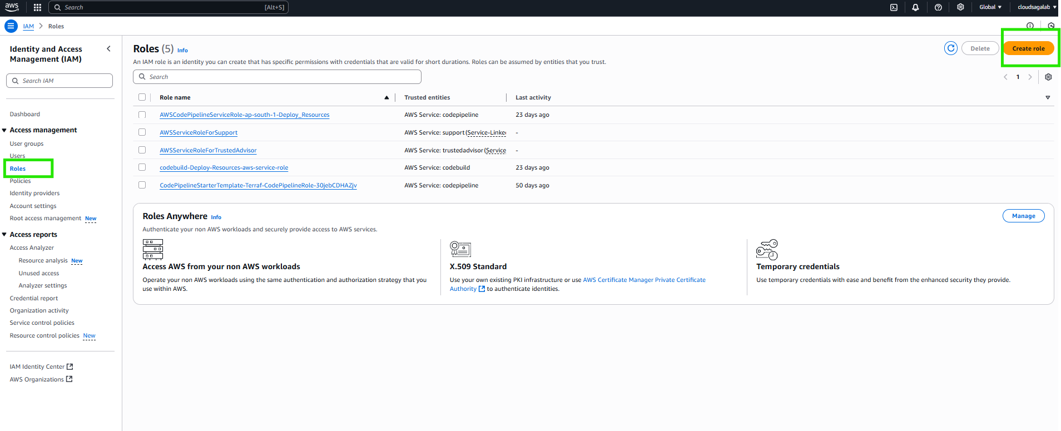The width and height of the screenshot is (1061, 431).
Task: Sort by Role name ascending arrow
Action: coord(386,97)
